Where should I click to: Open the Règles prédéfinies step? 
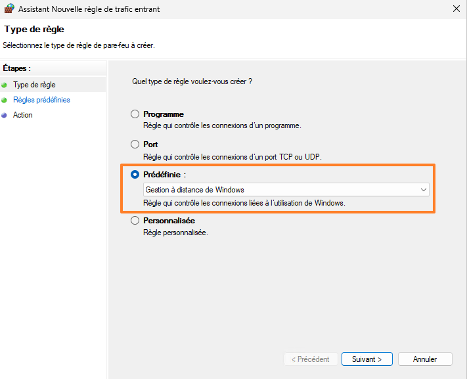[x=41, y=100]
